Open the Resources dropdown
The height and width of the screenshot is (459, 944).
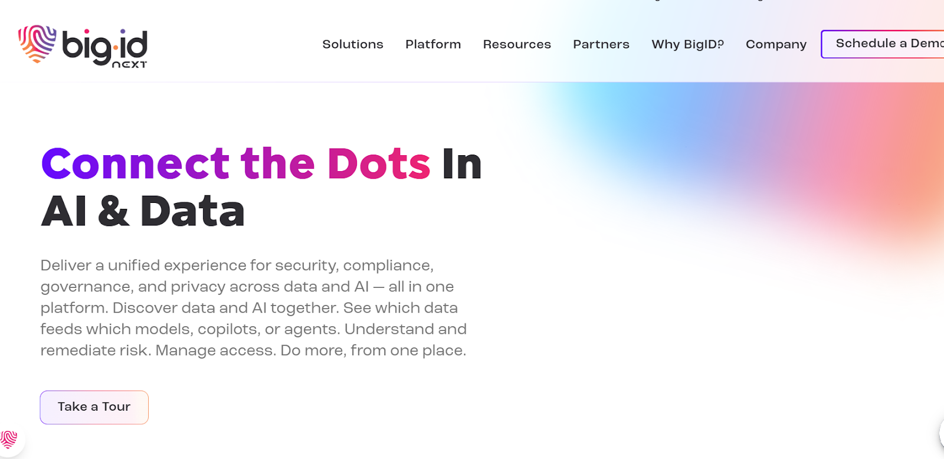[x=517, y=44]
